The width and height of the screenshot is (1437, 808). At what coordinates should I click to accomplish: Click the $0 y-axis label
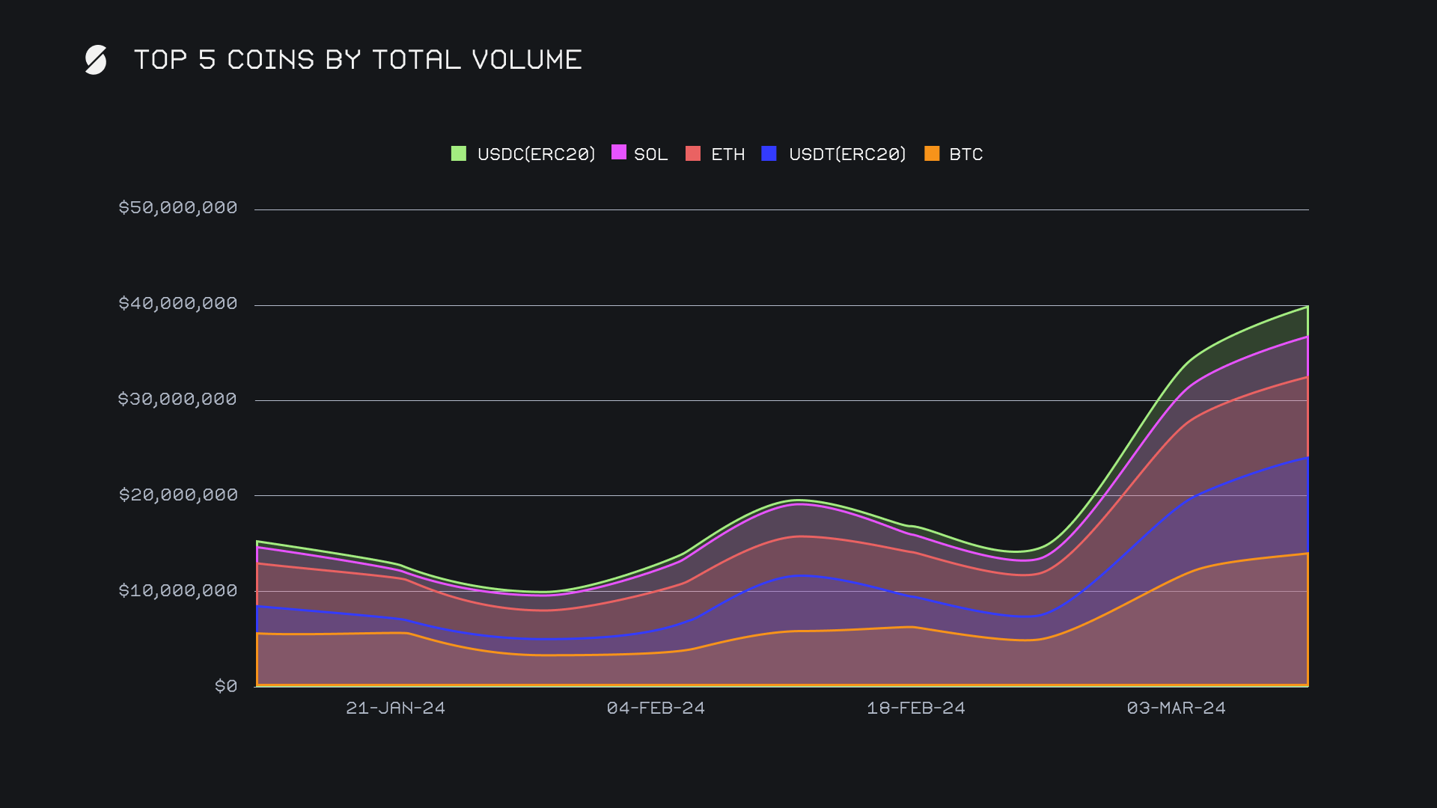[x=226, y=686]
